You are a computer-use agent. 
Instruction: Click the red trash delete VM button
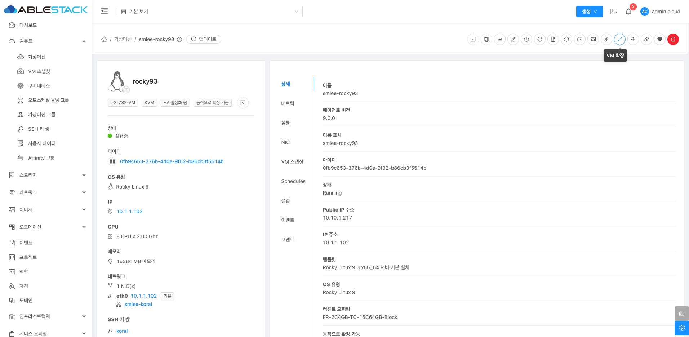click(673, 39)
